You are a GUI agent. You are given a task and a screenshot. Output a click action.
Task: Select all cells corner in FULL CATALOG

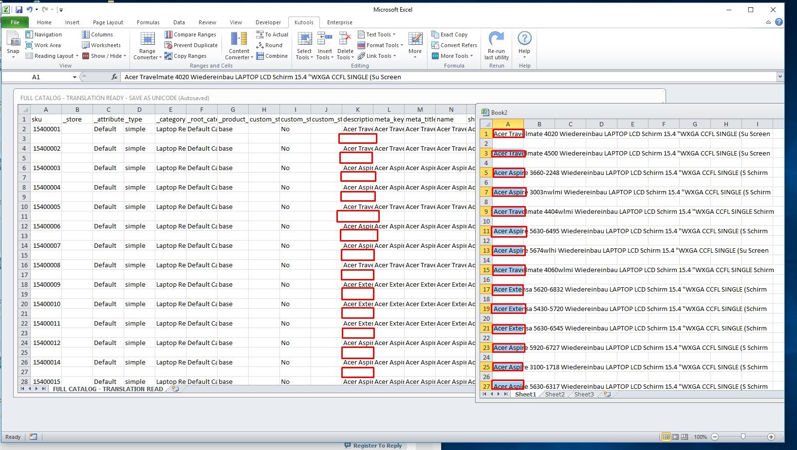[x=24, y=109]
